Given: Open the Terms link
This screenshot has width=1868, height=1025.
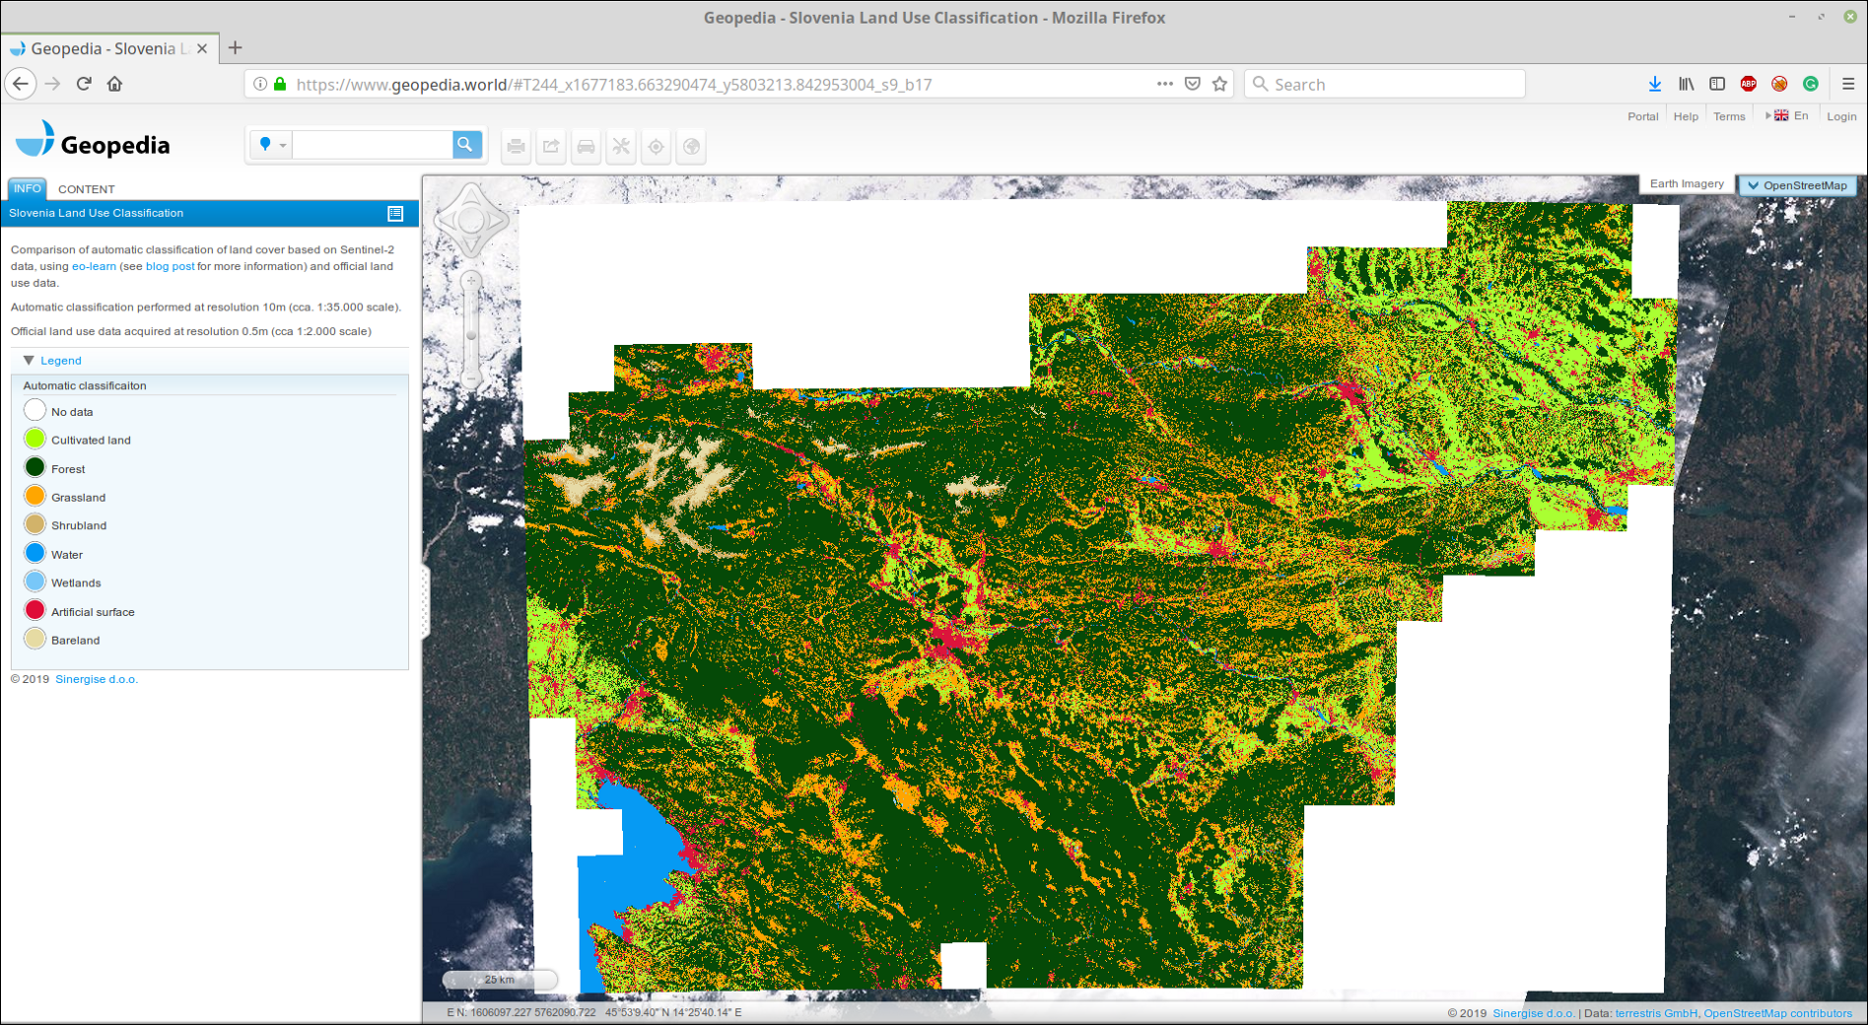Looking at the screenshot, I should click(x=1729, y=116).
